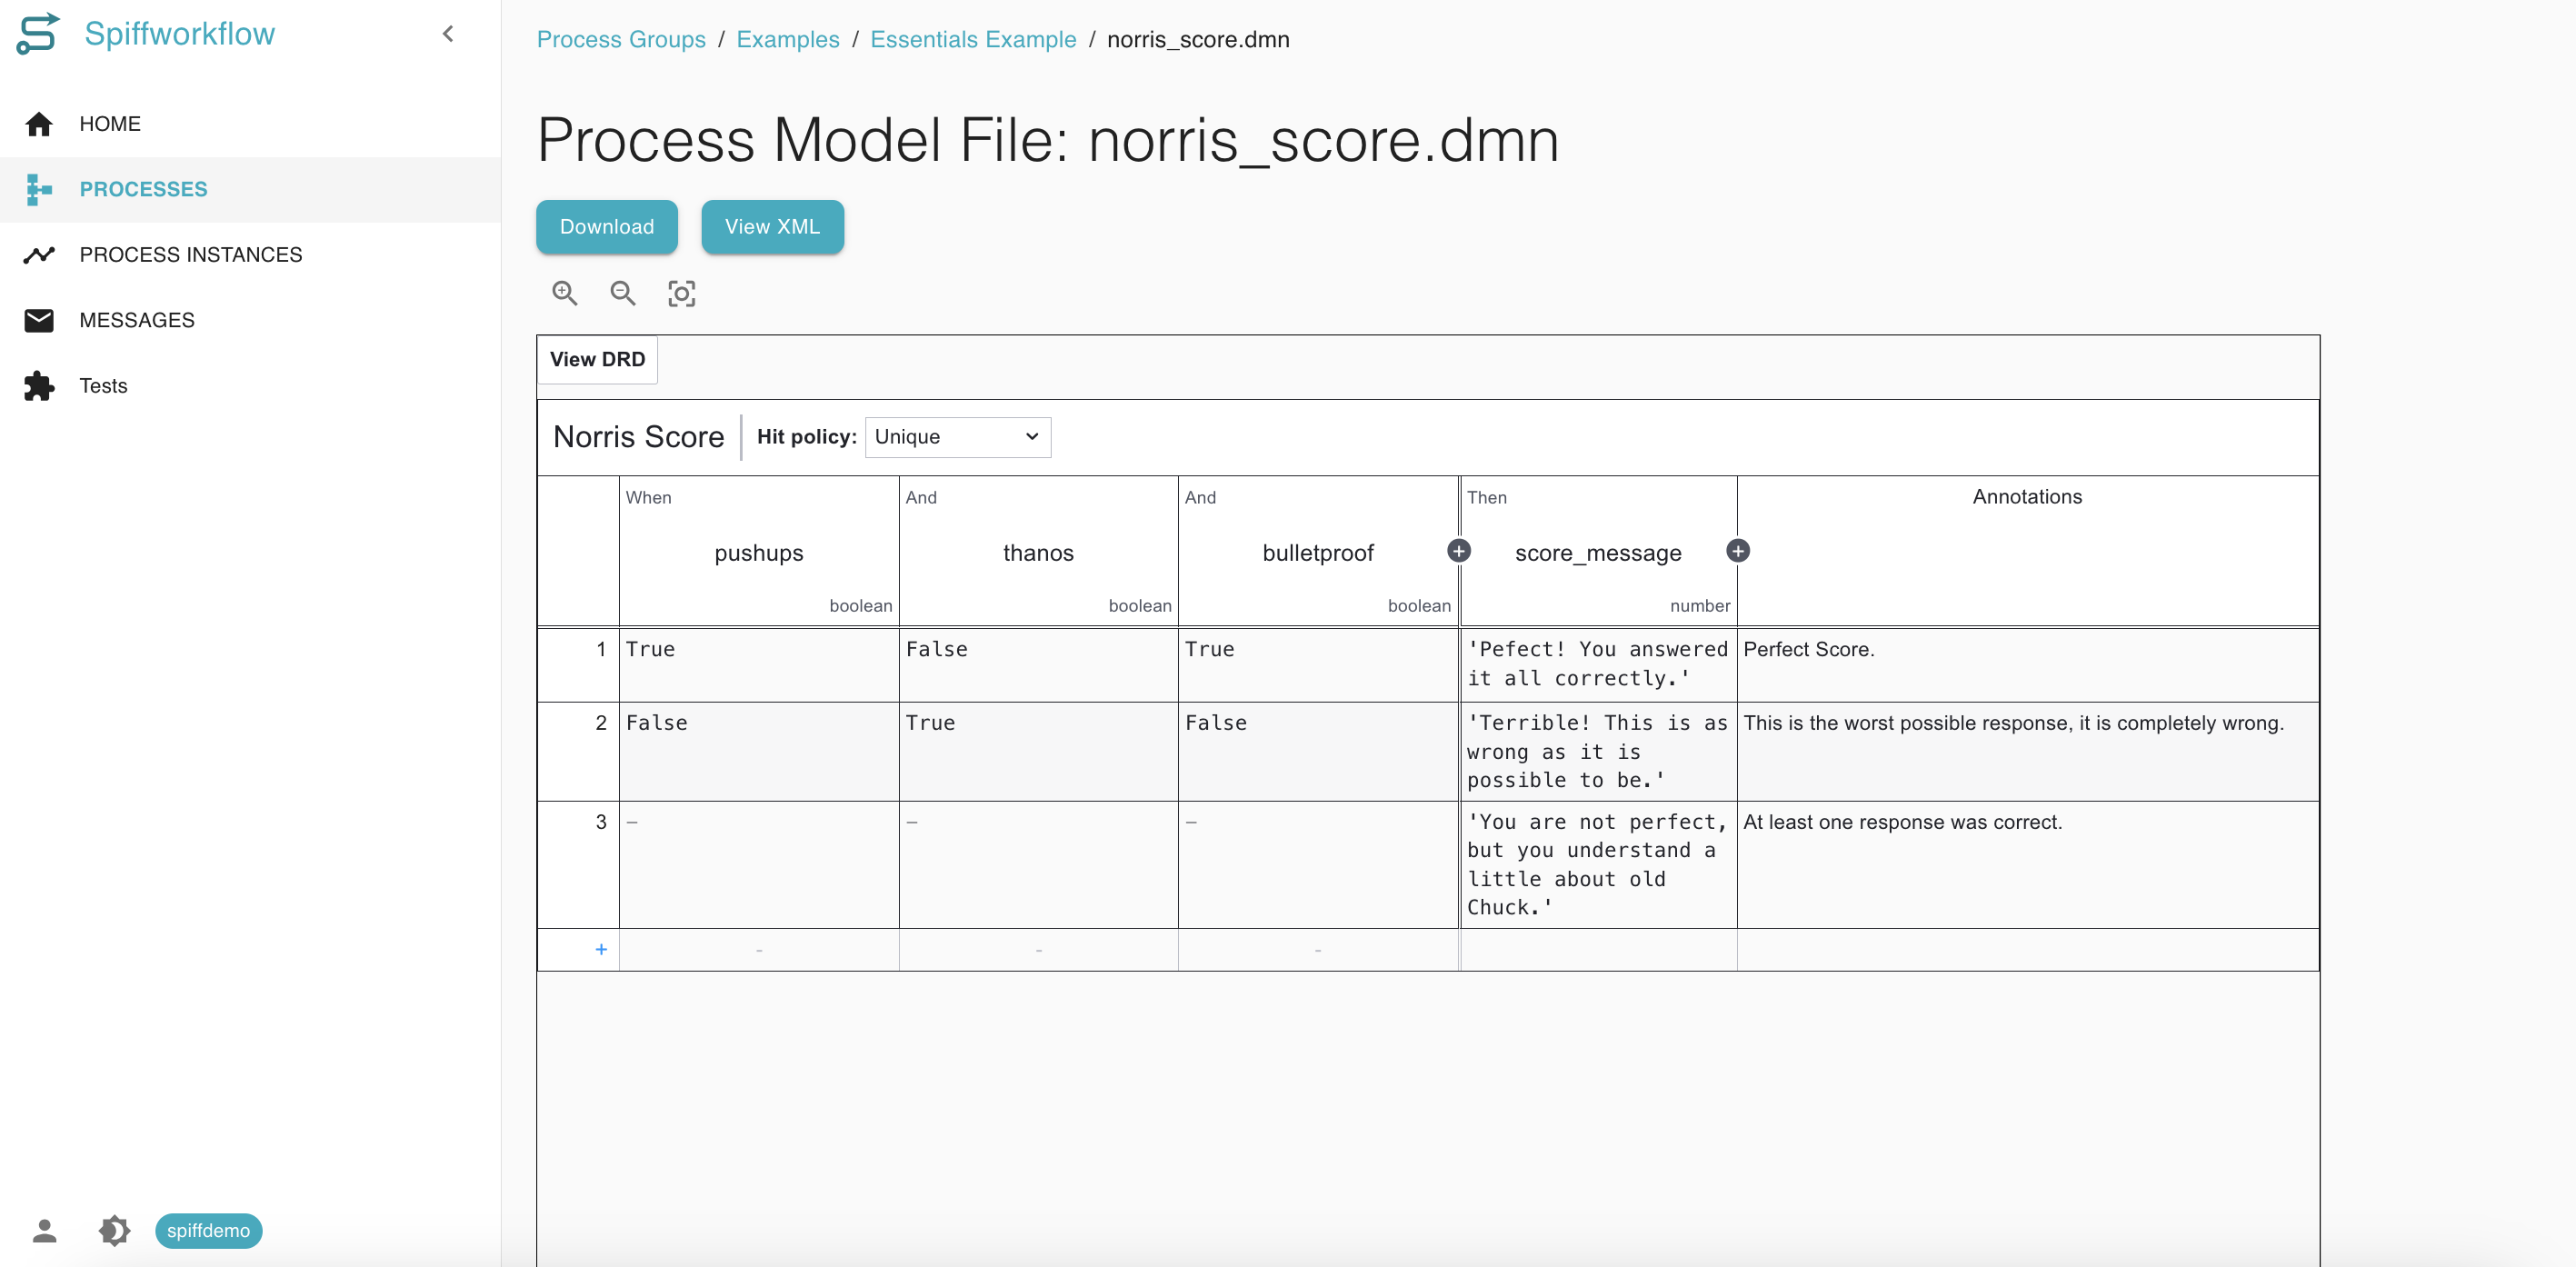Viewport: 2576px width, 1267px height.
Task: Open the user profile icon
Action: (x=44, y=1230)
